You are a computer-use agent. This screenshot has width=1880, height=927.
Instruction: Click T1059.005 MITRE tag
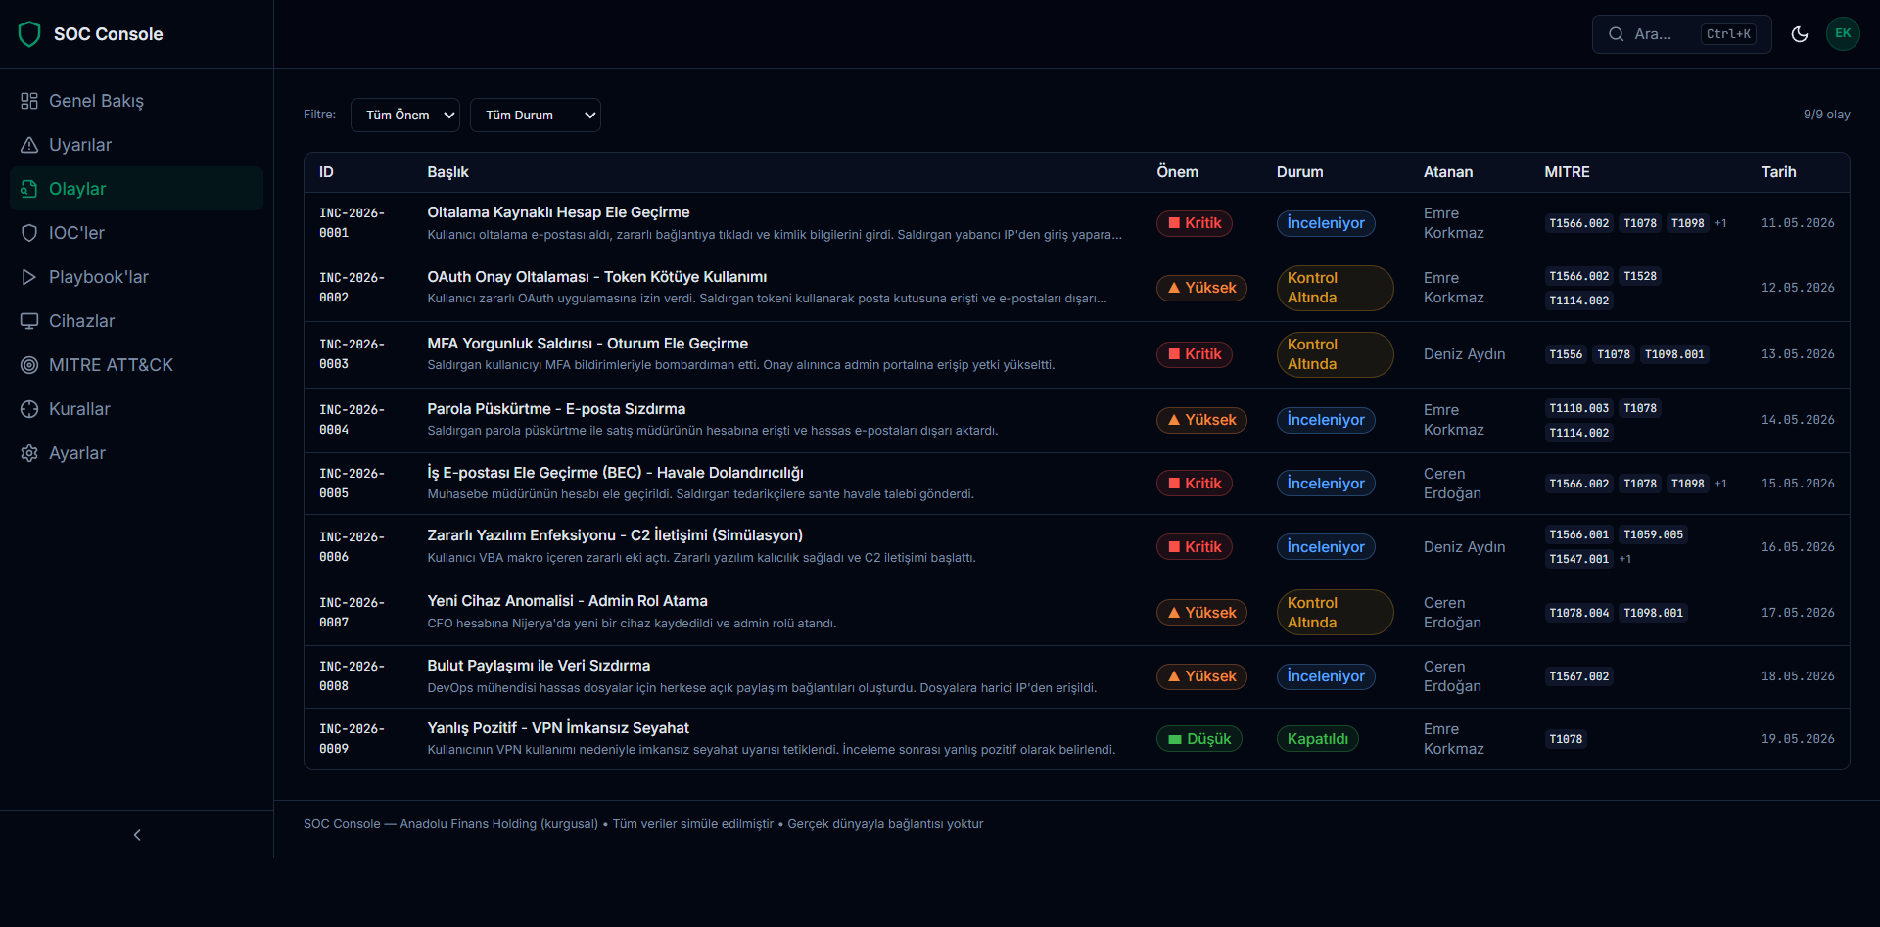tap(1654, 534)
